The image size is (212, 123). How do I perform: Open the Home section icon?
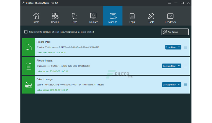tap(36, 16)
